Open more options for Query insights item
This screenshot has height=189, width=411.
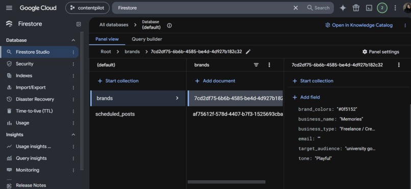point(73,158)
